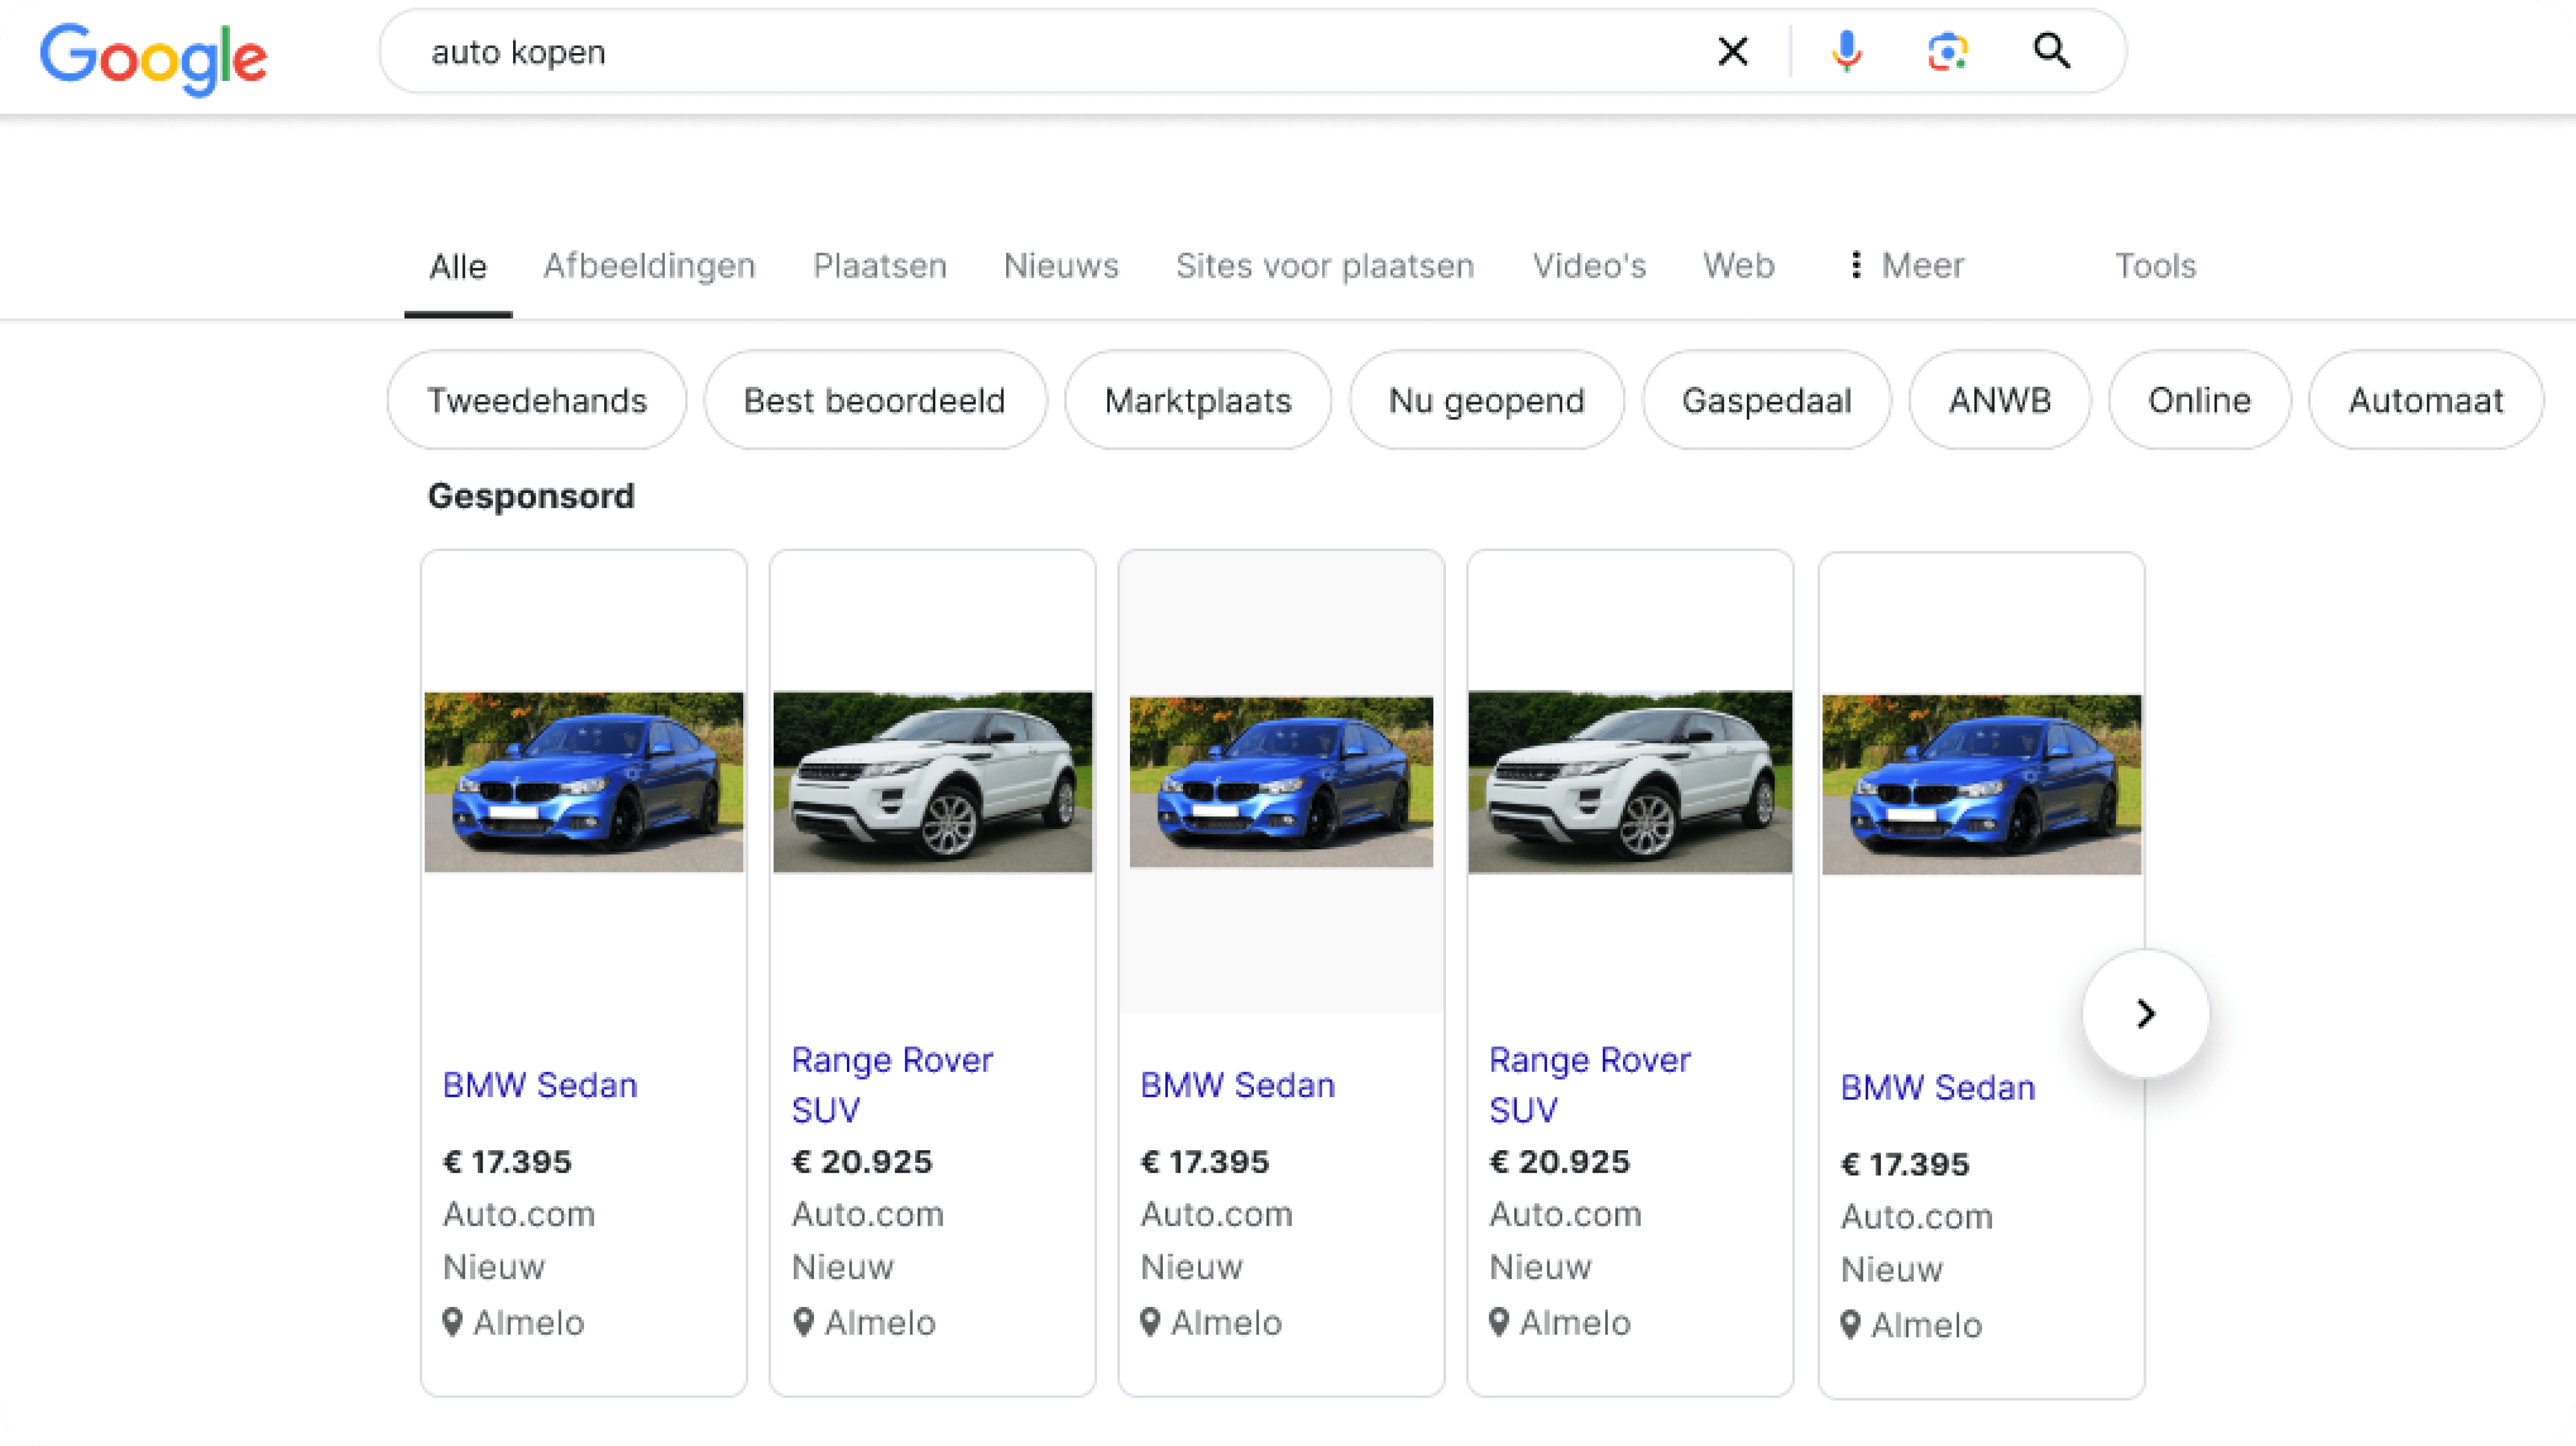Select the Online filter chip
The width and height of the screenshot is (2576, 1446).
coord(2200,400)
